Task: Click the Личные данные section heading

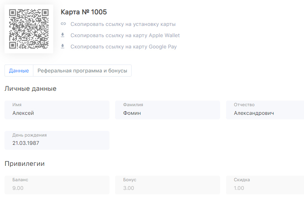Action: point(30,89)
